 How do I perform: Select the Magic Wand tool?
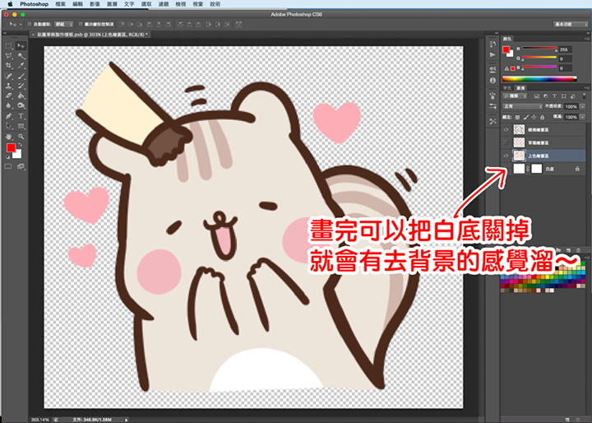21,56
